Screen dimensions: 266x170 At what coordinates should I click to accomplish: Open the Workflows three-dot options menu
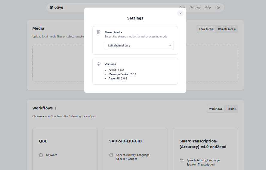tap(55, 108)
